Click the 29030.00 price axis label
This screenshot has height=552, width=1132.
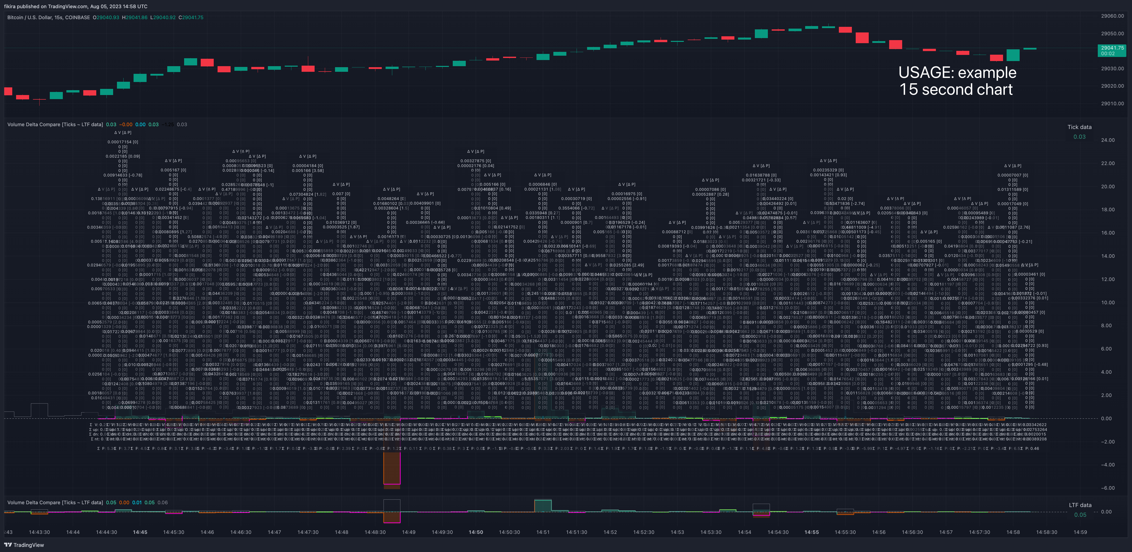tap(1112, 68)
